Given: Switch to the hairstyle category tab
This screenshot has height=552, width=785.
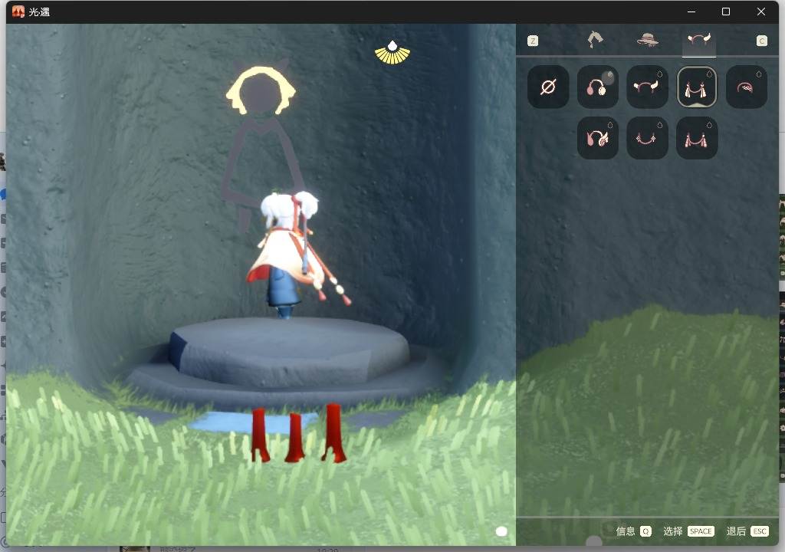Looking at the screenshot, I should pos(595,40).
